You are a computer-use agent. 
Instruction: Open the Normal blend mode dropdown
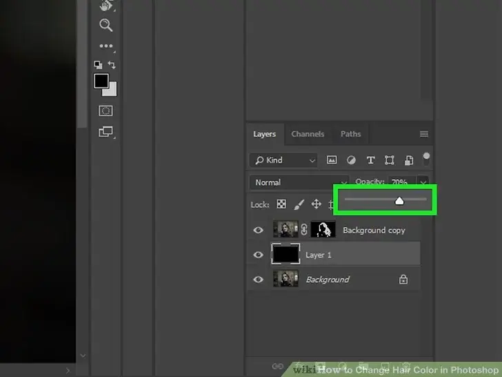pyautogui.click(x=298, y=182)
